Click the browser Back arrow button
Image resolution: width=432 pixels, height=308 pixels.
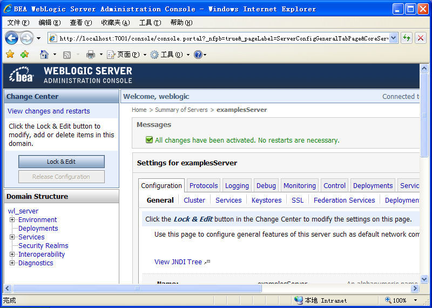pyautogui.click(x=11, y=38)
